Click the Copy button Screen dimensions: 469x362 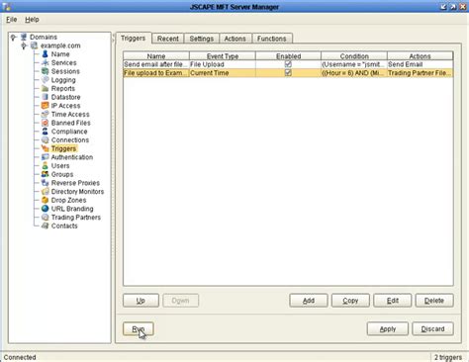[x=350, y=301]
